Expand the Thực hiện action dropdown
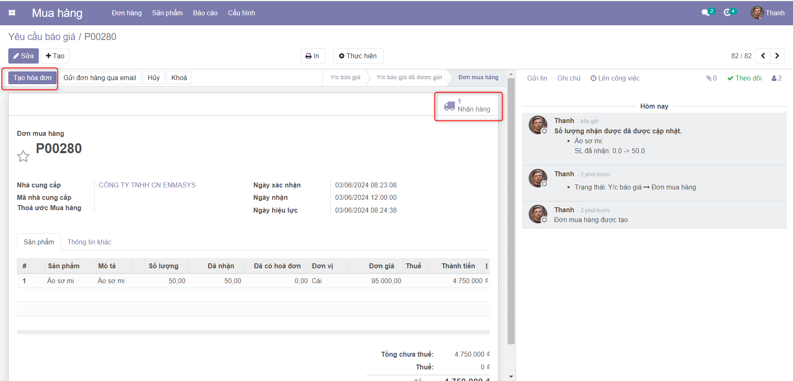The height and width of the screenshot is (381, 793). tap(358, 56)
